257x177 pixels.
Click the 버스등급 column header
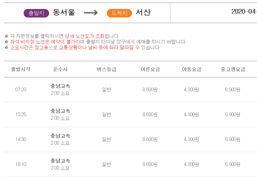pyautogui.click(x=107, y=69)
